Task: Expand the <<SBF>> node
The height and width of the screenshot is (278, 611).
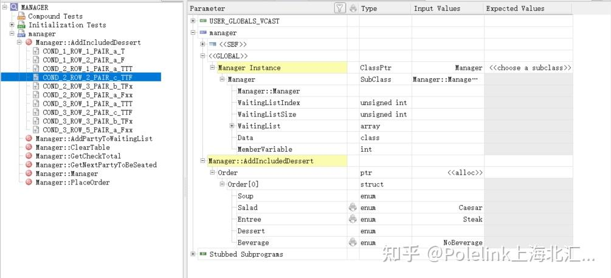Action: coord(202,44)
